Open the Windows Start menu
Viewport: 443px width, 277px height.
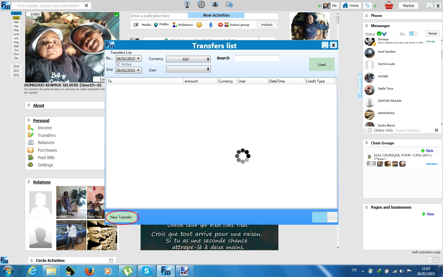pos(8,271)
